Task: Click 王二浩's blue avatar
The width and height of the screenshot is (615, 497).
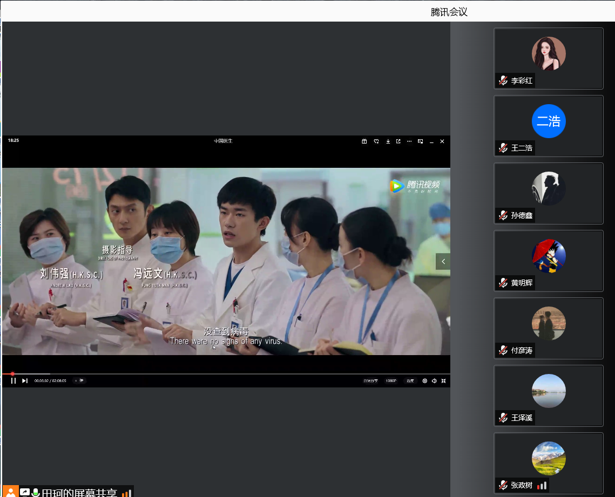Action: [549, 121]
